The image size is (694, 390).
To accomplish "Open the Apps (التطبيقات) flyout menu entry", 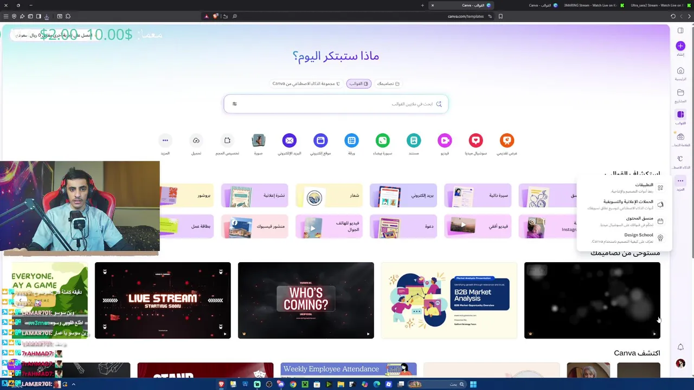I will (625, 187).
